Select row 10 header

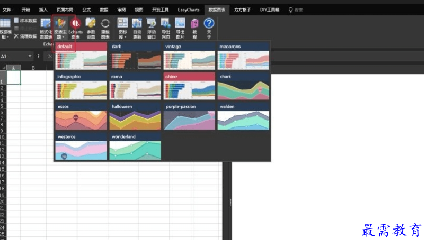(2, 137)
